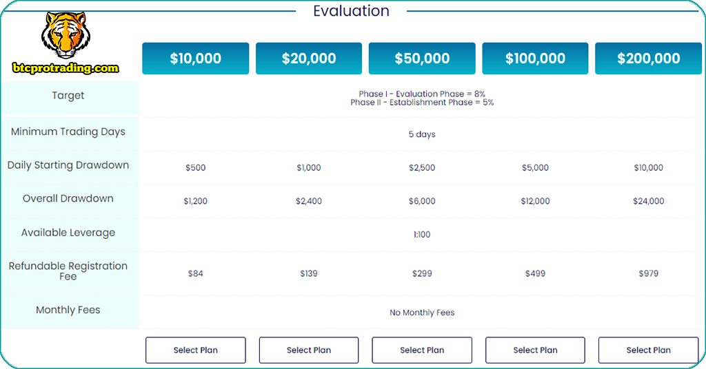
Task: Click the Overall Drawdown row label
Action: pyautogui.click(x=68, y=198)
